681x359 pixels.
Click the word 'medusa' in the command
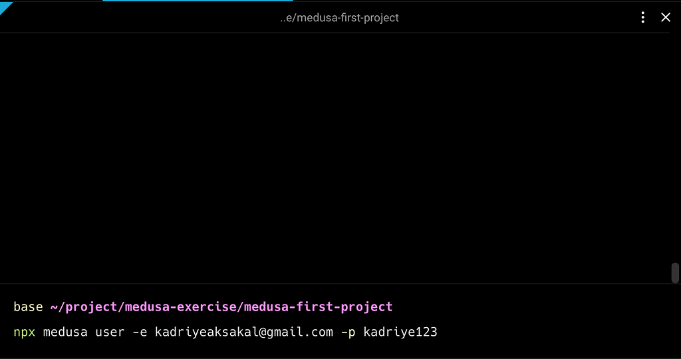[65, 332]
